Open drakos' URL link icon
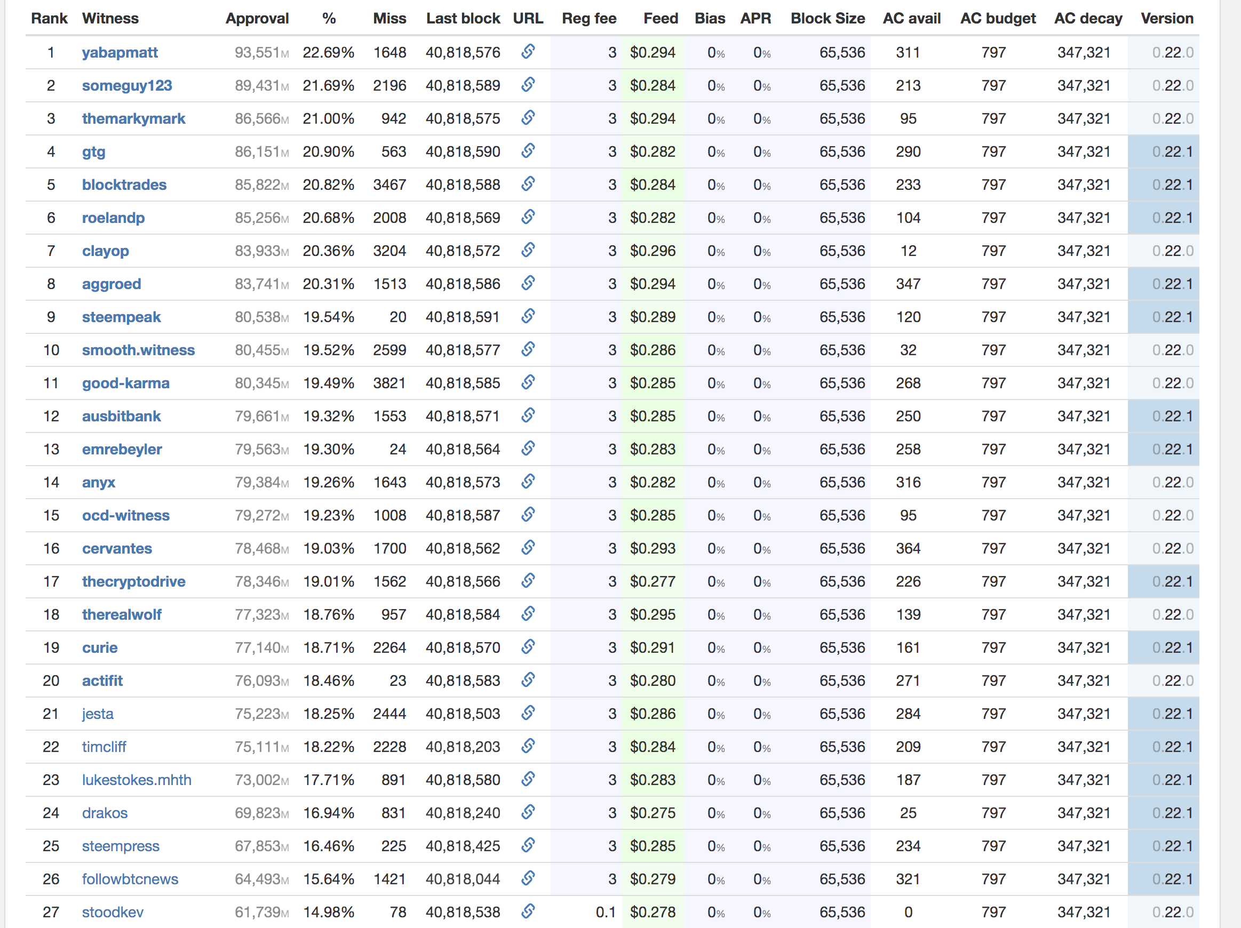Viewport: 1241px width, 928px height. [x=528, y=812]
